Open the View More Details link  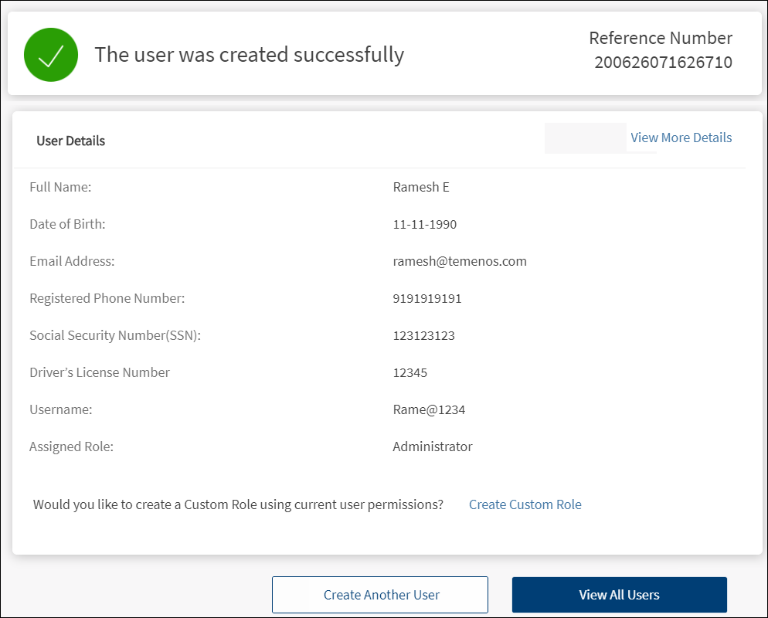681,138
